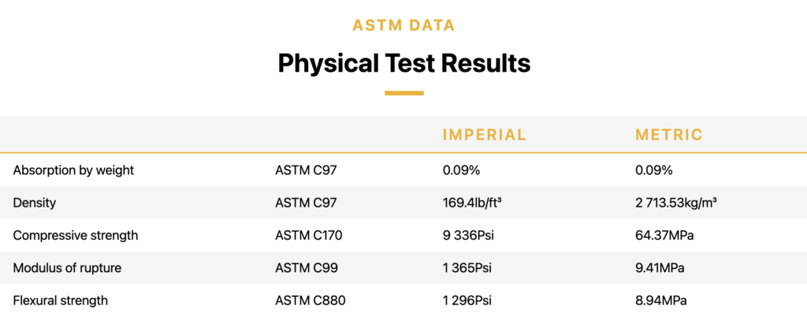Click the ASTM DATA heading
This screenshot has height=328, width=807.
[x=403, y=25]
